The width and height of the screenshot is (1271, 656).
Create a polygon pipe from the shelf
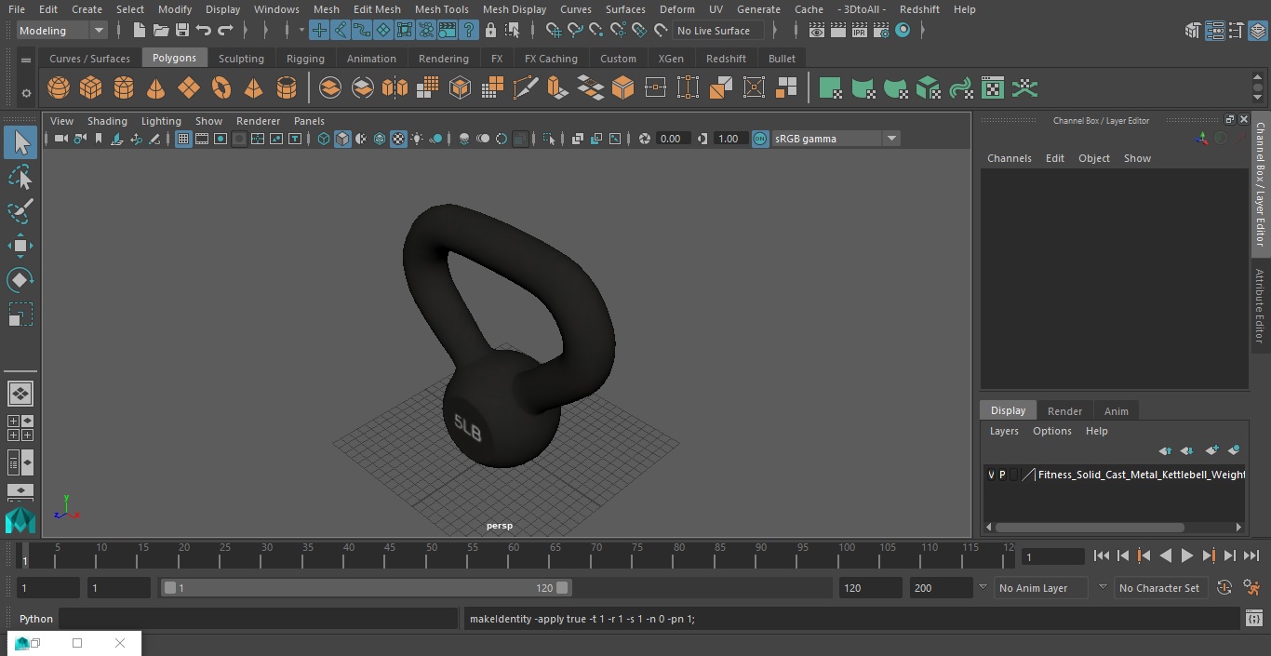click(x=287, y=88)
